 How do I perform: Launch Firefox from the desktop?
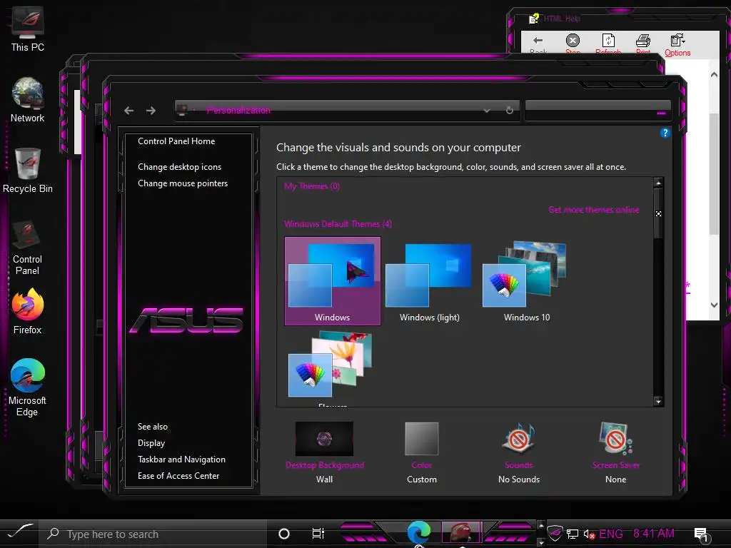point(28,311)
